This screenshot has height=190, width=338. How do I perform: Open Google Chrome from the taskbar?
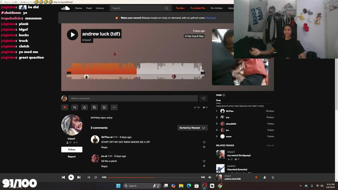pos(220,186)
